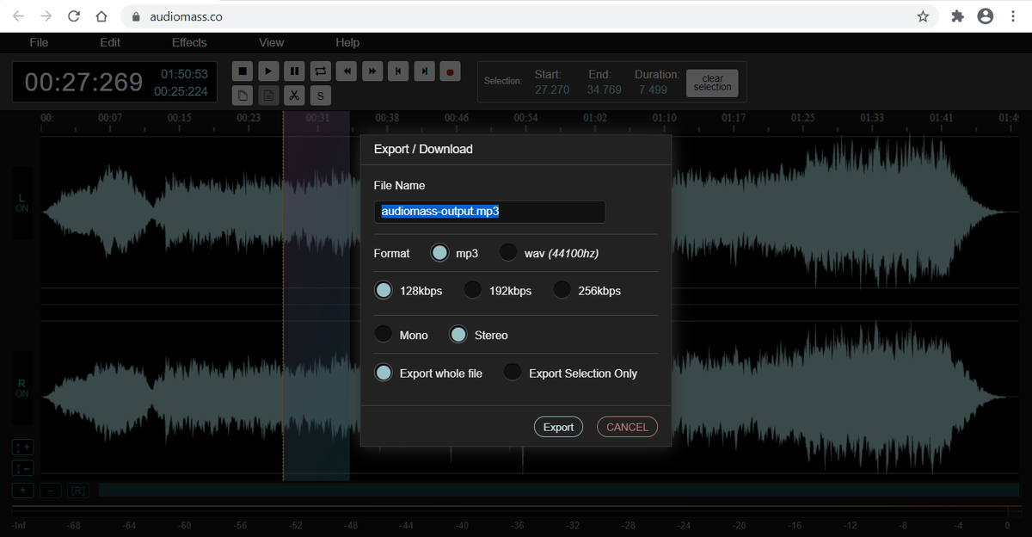Click the clear selection button
This screenshot has width=1032, height=537.
point(712,83)
